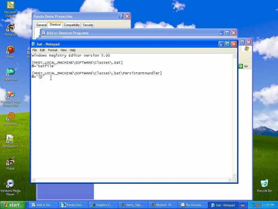
Task: Open Notepad Format menu
Action: (x=53, y=50)
